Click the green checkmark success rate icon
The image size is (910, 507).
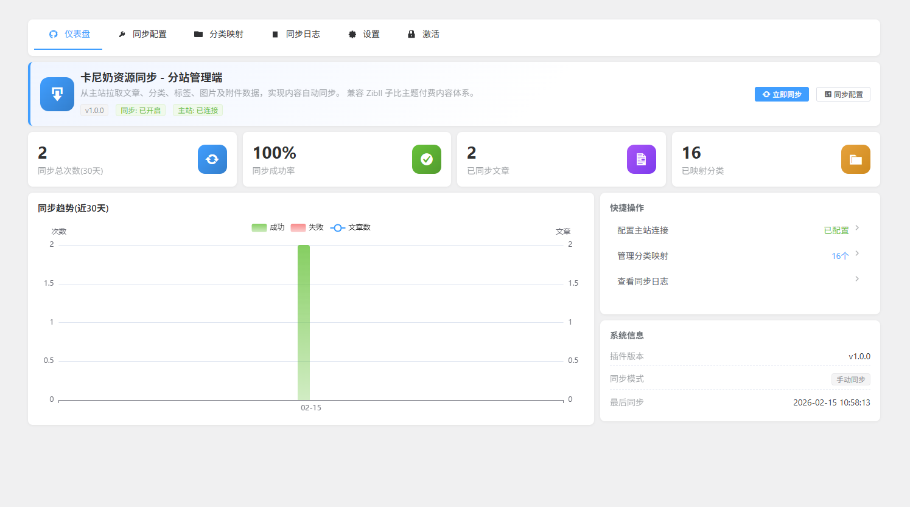pos(426,159)
